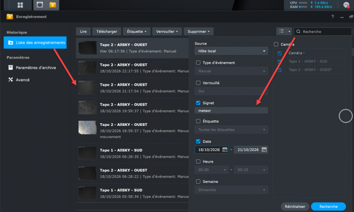Enable the Type d'événement checkbox
This screenshot has width=354, height=212.
pos(198,63)
